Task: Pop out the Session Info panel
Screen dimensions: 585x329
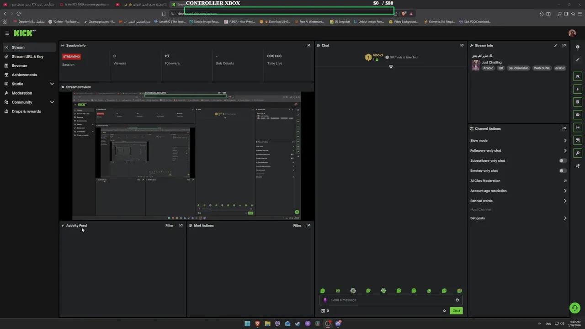Action: click(308, 45)
